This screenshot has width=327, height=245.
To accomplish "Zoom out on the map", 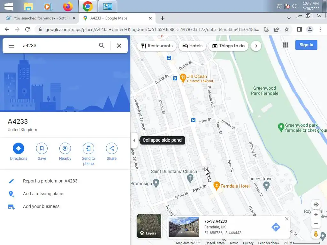I will click(x=316, y=223).
